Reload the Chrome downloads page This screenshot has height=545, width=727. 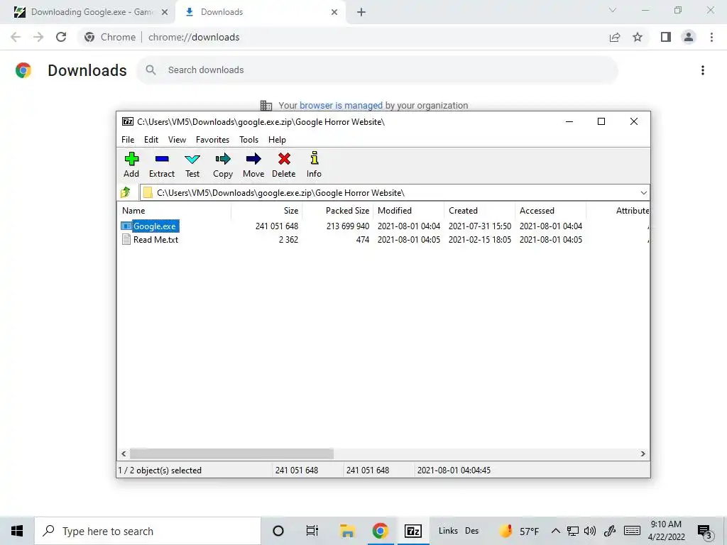(x=61, y=37)
